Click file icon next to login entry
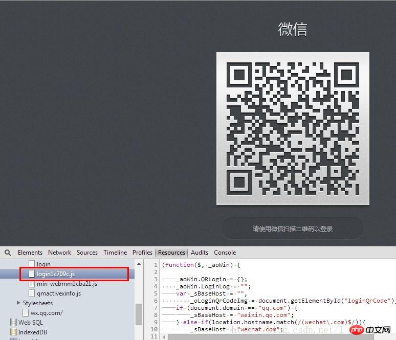This screenshot has height=340, width=396. (x=32, y=264)
